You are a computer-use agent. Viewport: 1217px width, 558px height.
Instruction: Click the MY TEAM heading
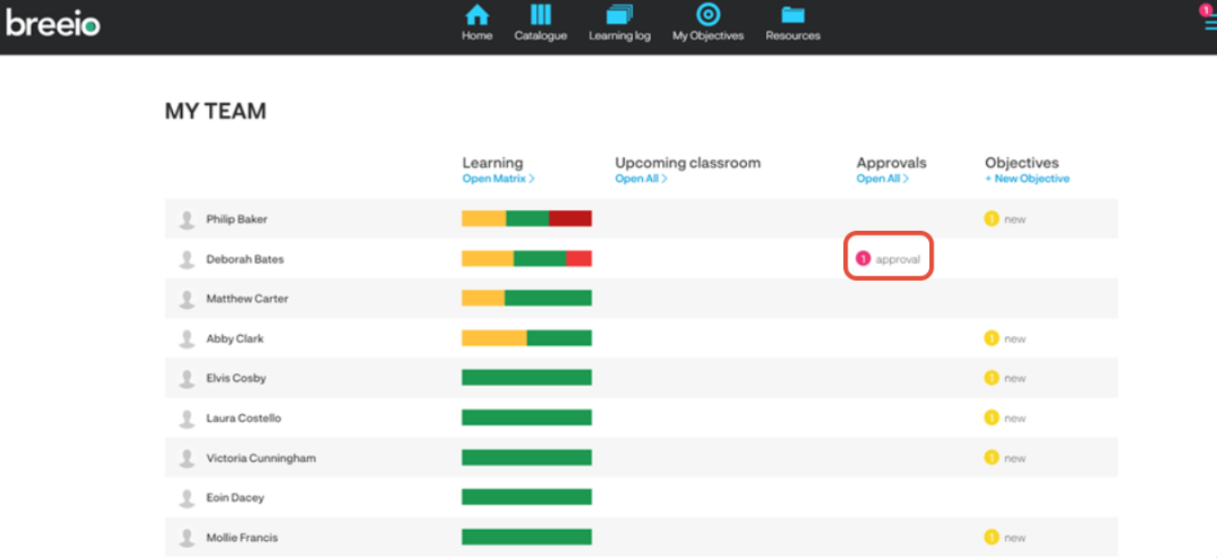pyautogui.click(x=216, y=111)
